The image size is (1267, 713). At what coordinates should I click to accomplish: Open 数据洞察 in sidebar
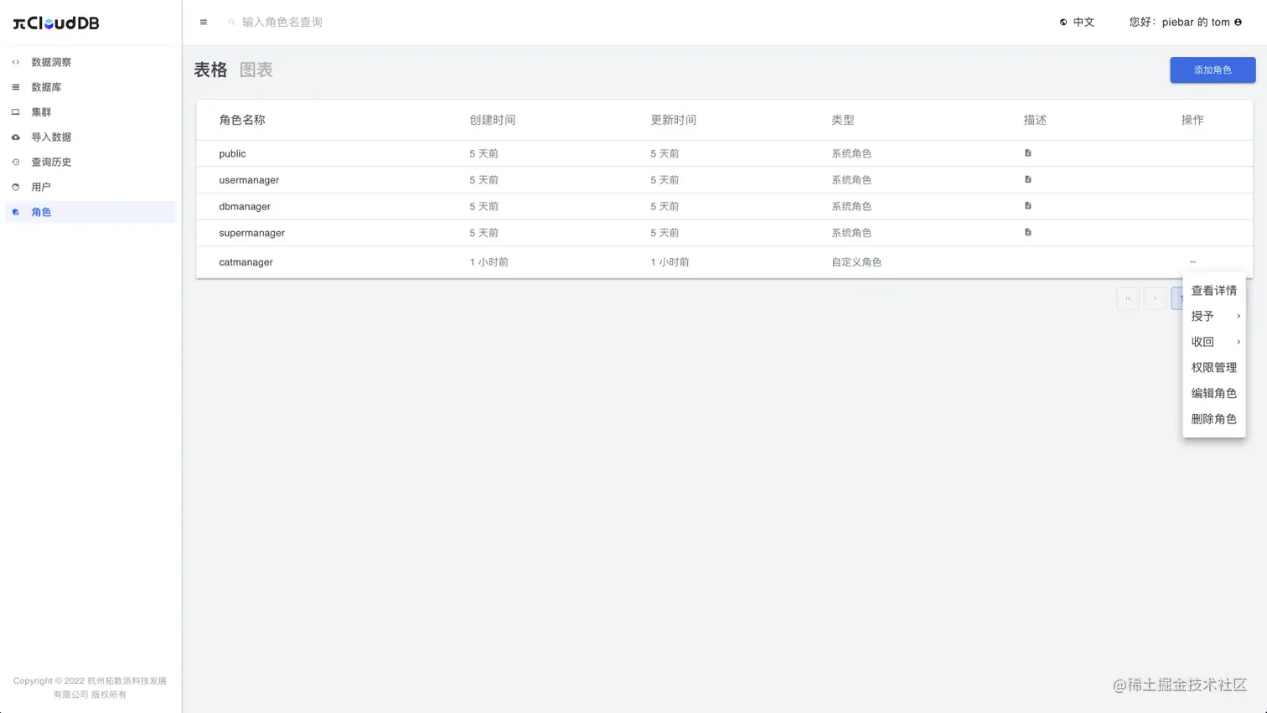90,62
